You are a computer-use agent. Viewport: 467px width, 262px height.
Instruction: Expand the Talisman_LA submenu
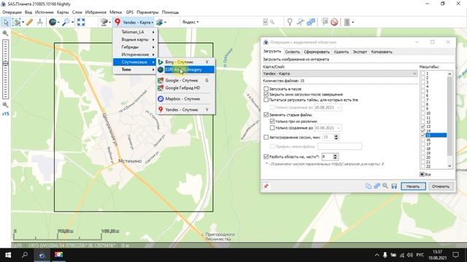[x=135, y=32]
